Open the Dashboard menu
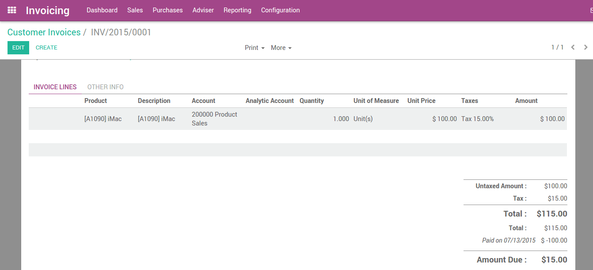The image size is (593, 270). (x=102, y=10)
